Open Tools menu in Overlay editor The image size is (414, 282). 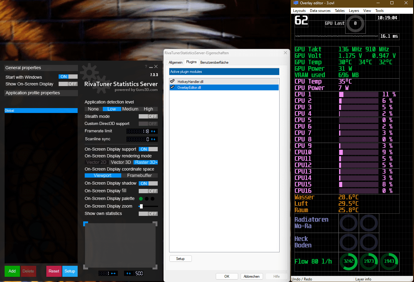tap(380, 10)
